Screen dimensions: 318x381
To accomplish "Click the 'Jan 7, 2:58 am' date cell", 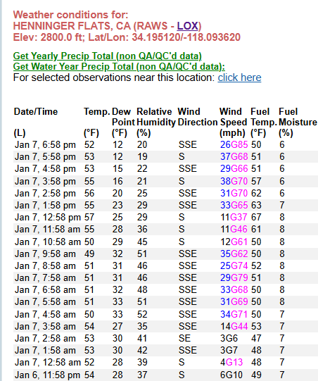I will click(x=45, y=339).
